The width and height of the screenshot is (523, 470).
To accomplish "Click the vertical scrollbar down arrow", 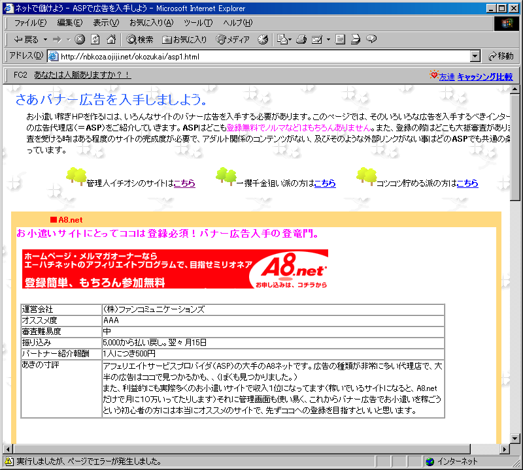I will pyautogui.click(x=515, y=439).
